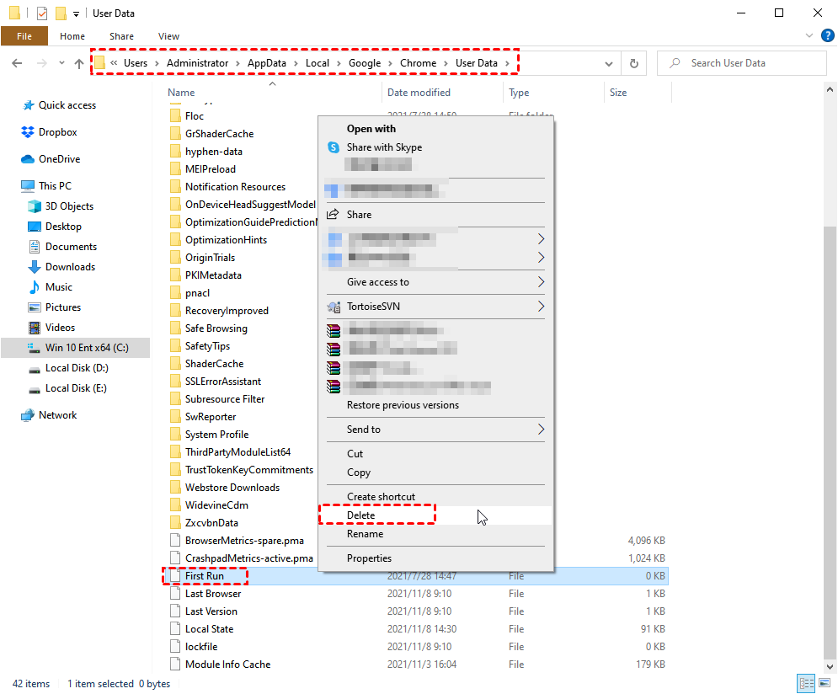838x694 pixels.
Task: Choose Share with Skype
Action: click(x=435, y=147)
